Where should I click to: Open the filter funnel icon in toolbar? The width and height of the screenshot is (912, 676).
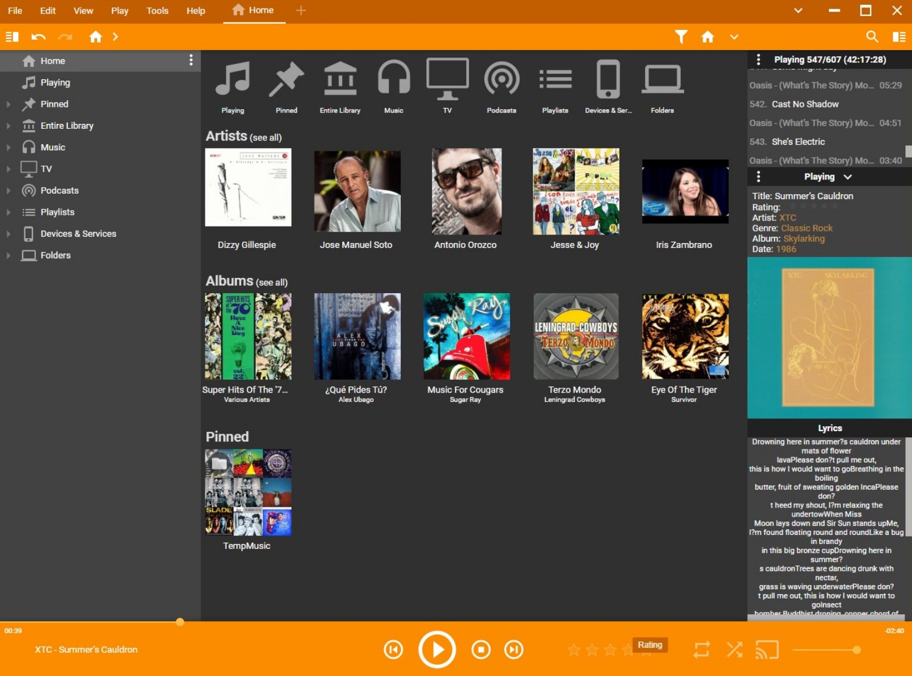coord(680,37)
